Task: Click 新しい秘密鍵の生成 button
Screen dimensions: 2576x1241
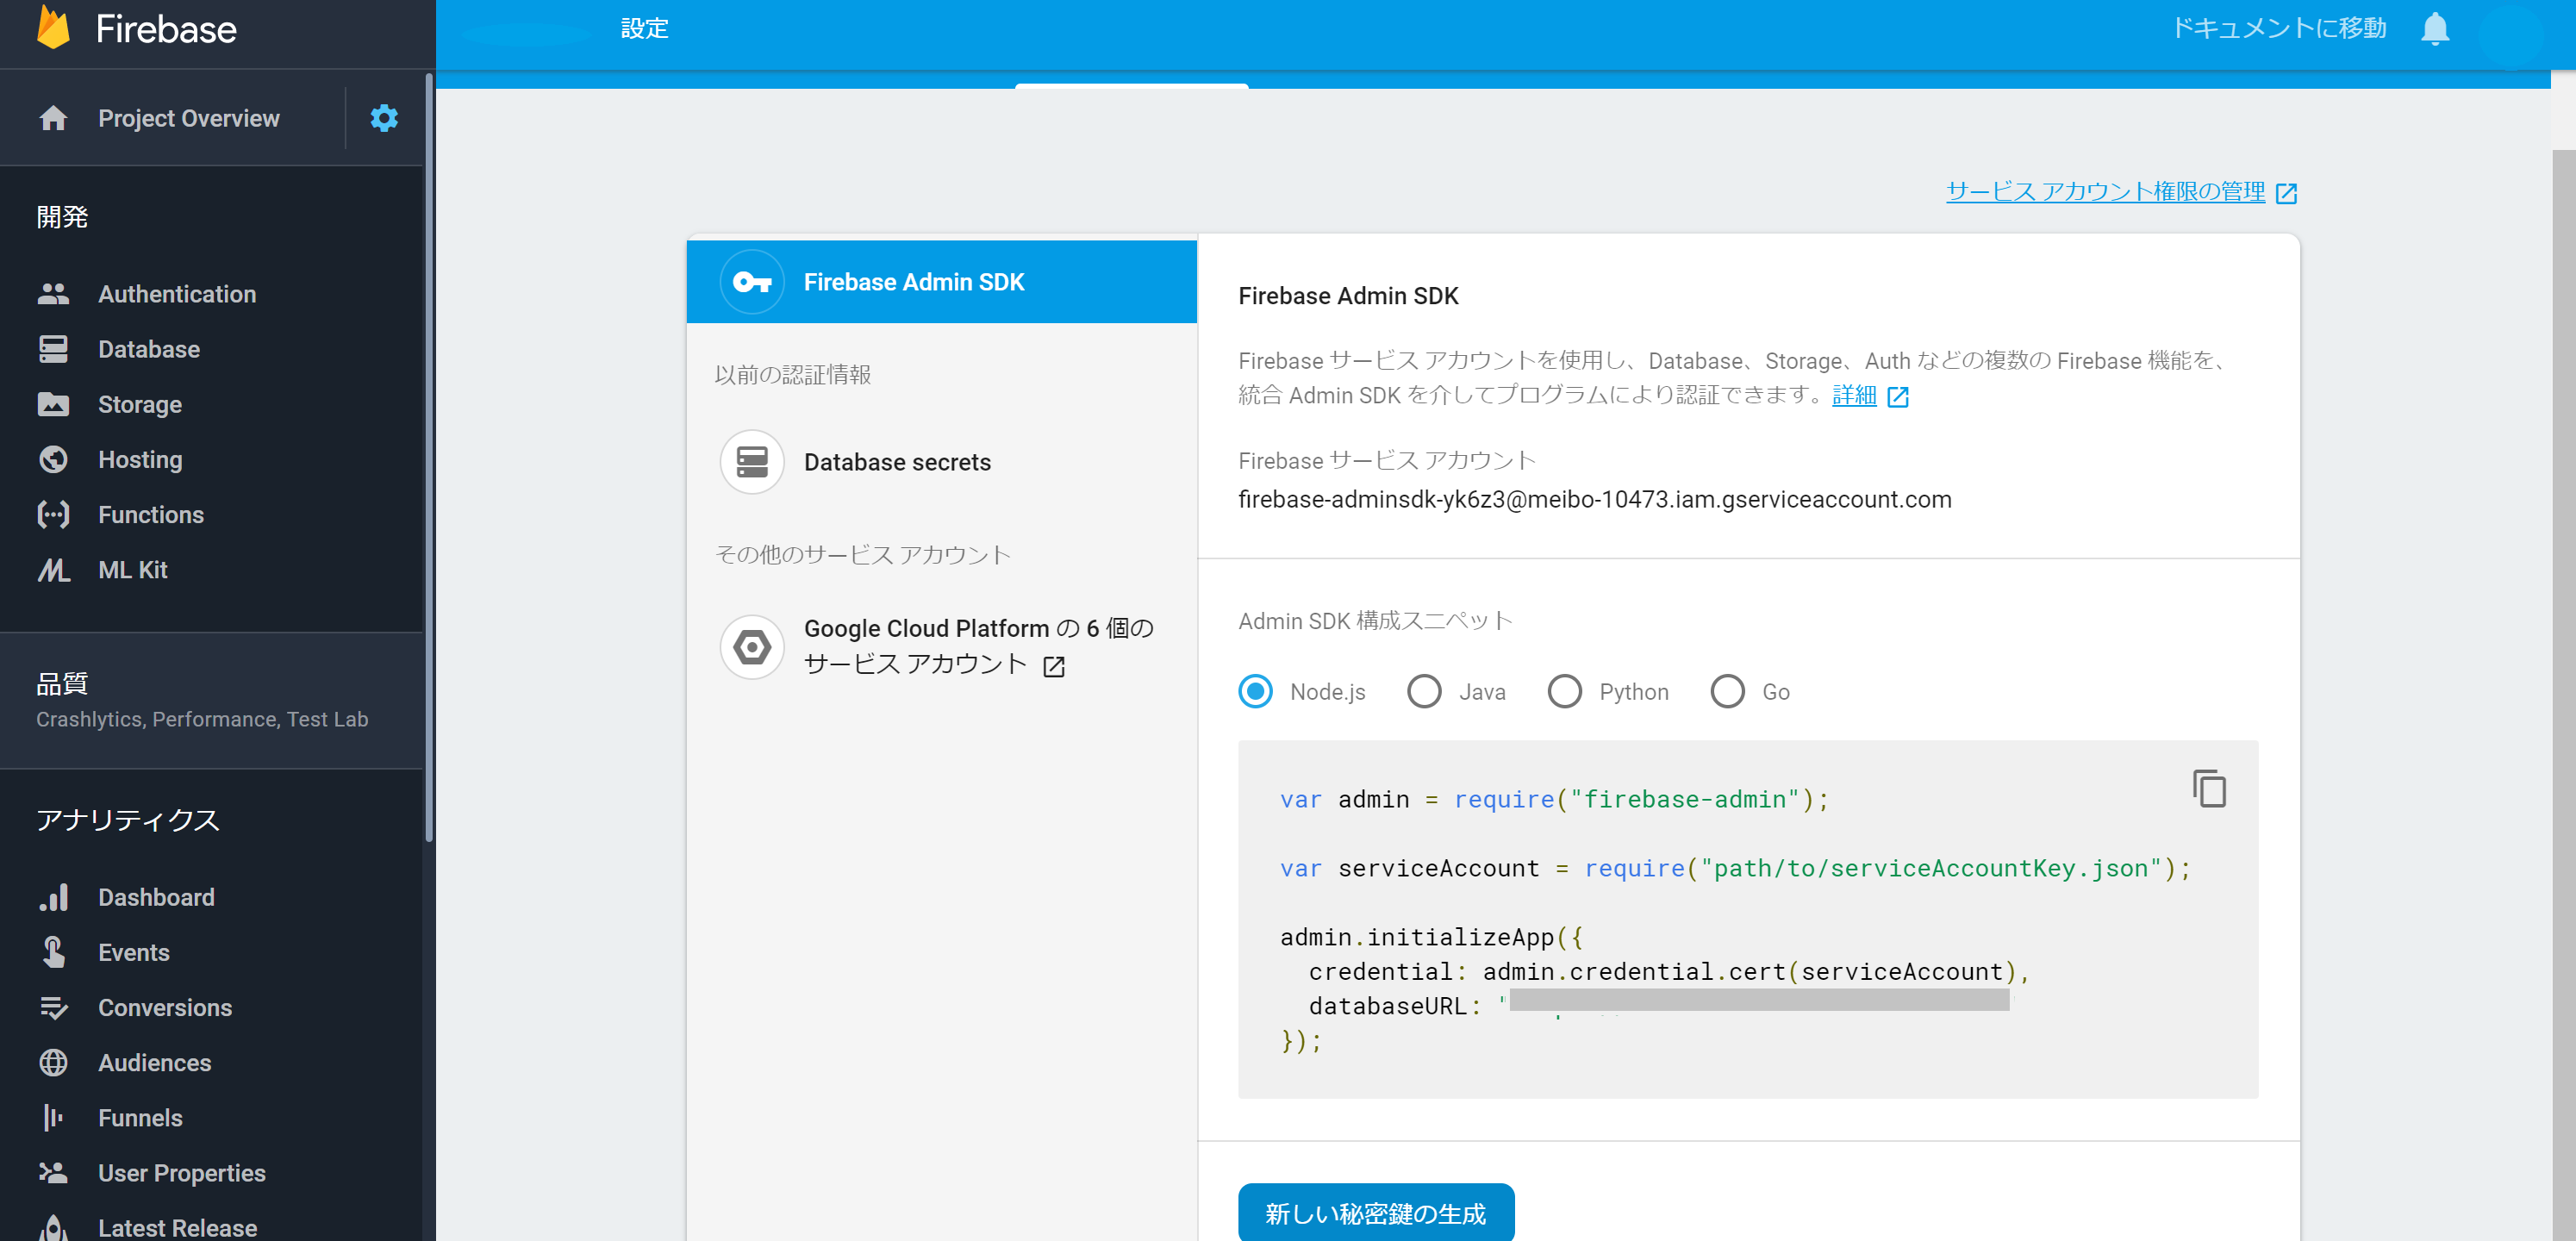Action: pos(1375,1213)
